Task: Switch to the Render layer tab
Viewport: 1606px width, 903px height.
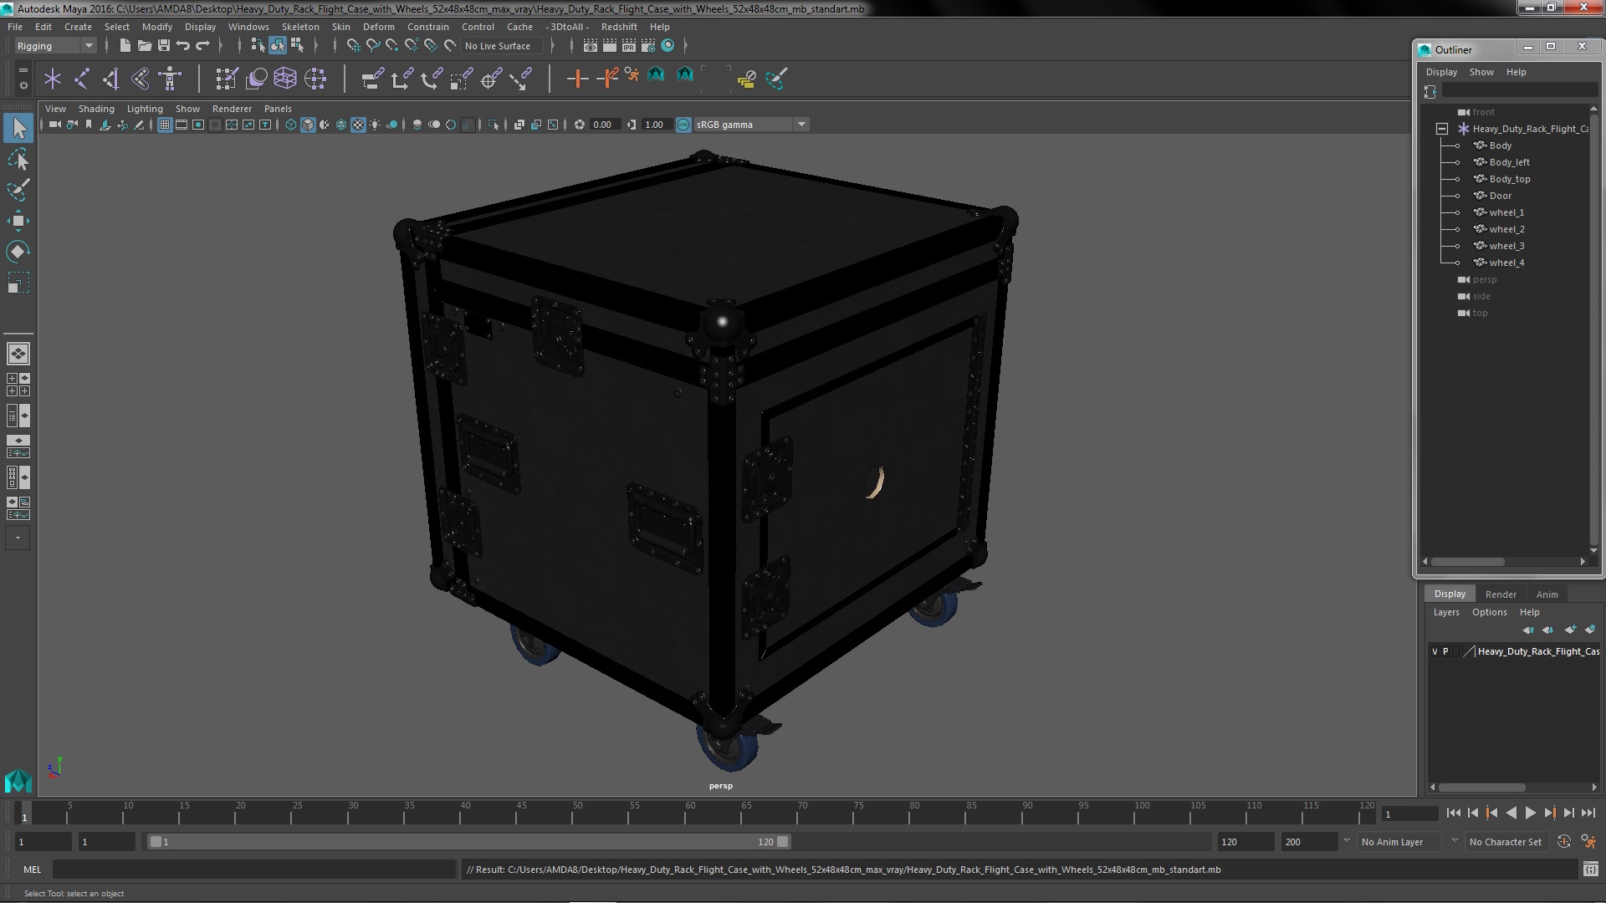Action: pos(1500,594)
